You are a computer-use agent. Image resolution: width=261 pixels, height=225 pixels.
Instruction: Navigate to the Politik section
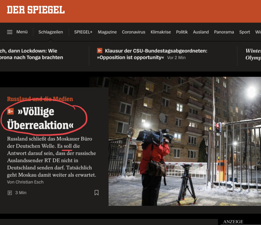click(x=182, y=32)
